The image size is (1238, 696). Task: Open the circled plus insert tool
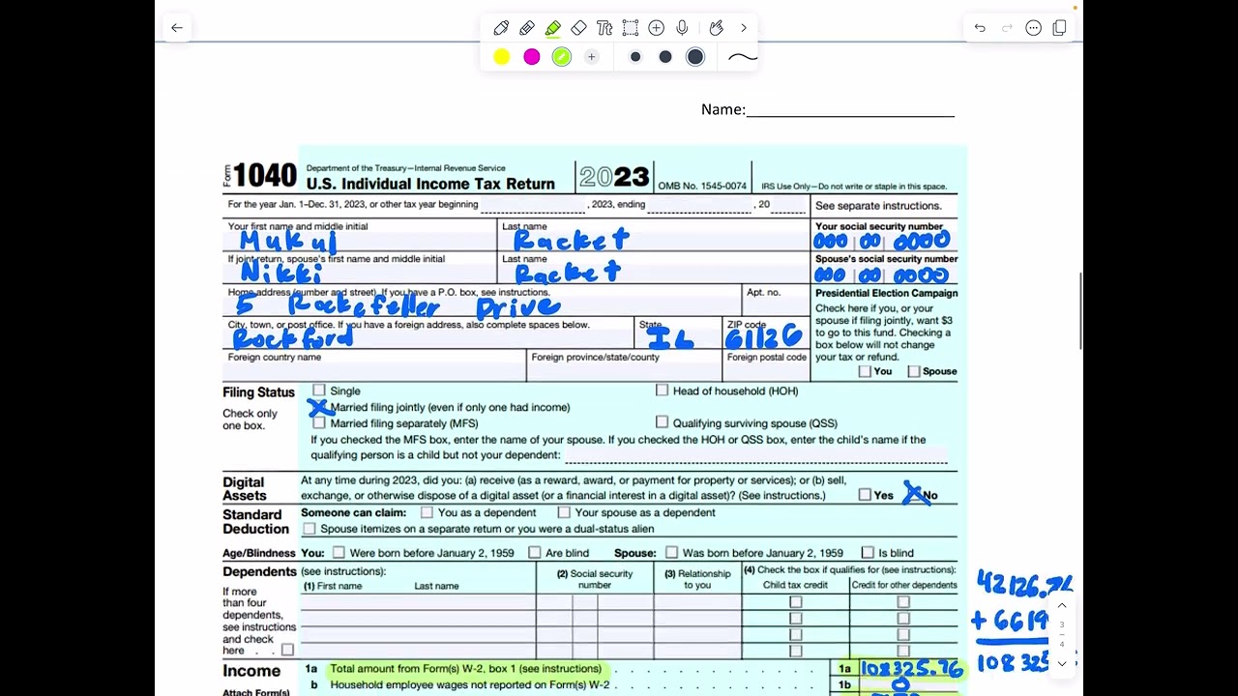point(657,28)
